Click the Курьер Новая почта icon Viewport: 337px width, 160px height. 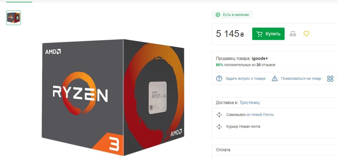tap(219, 126)
